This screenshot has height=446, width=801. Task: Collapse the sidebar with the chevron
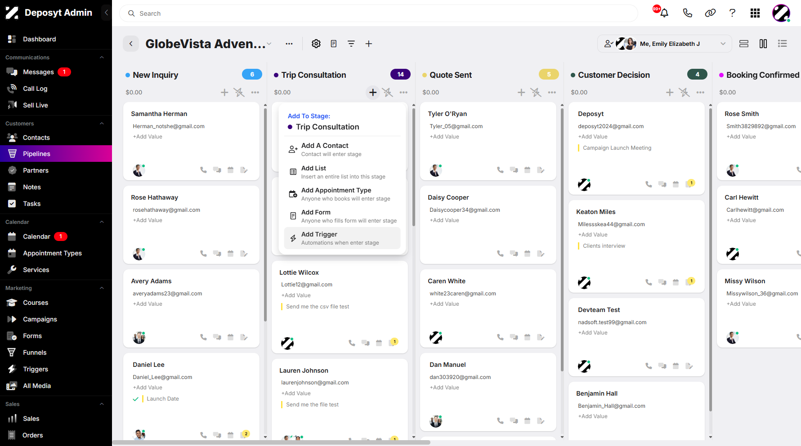coord(106,13)
